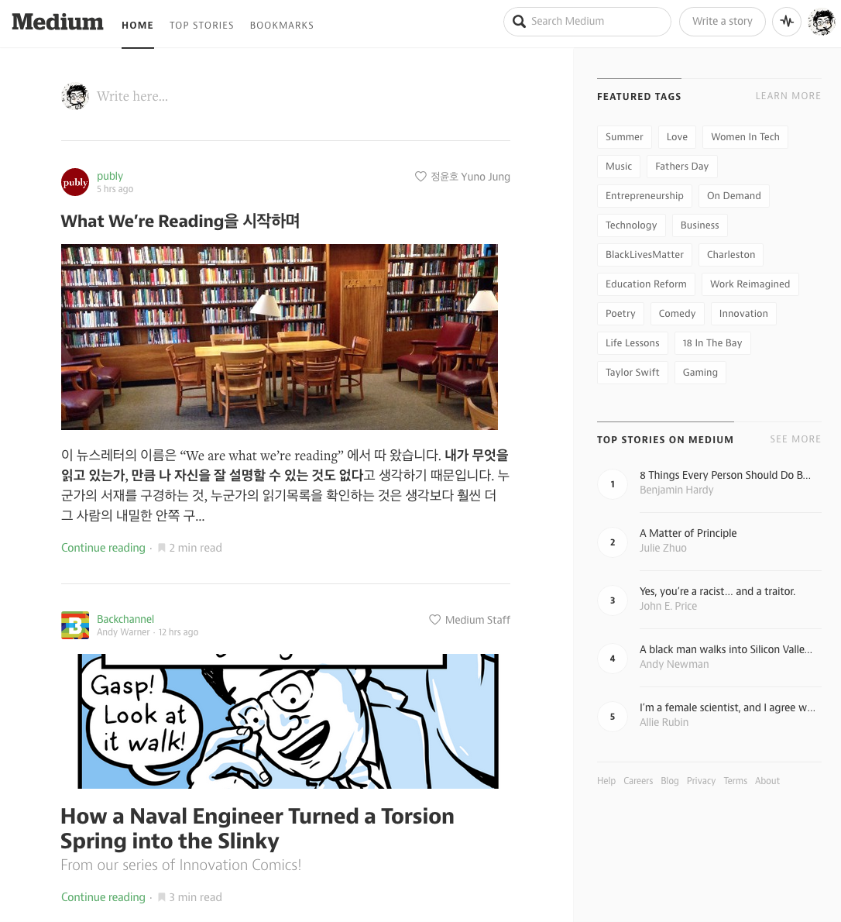Go to the Bookmarks tab

click(282, 26)
